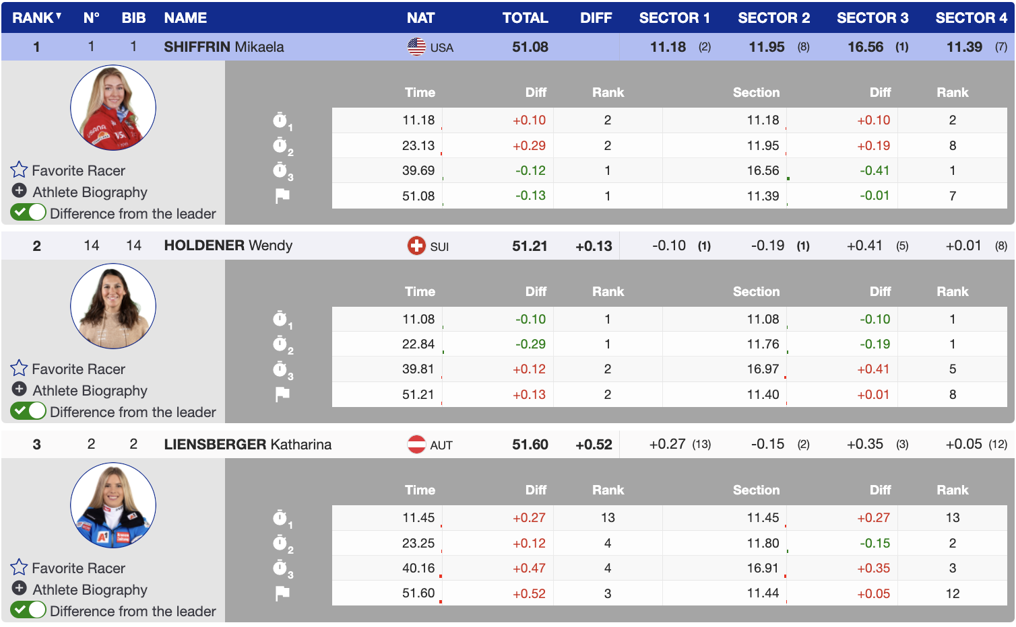Disable Difference from the leader for Liensberger
Image resolution: width=1016 pixels, height=627 pixels.
[28, 610]
